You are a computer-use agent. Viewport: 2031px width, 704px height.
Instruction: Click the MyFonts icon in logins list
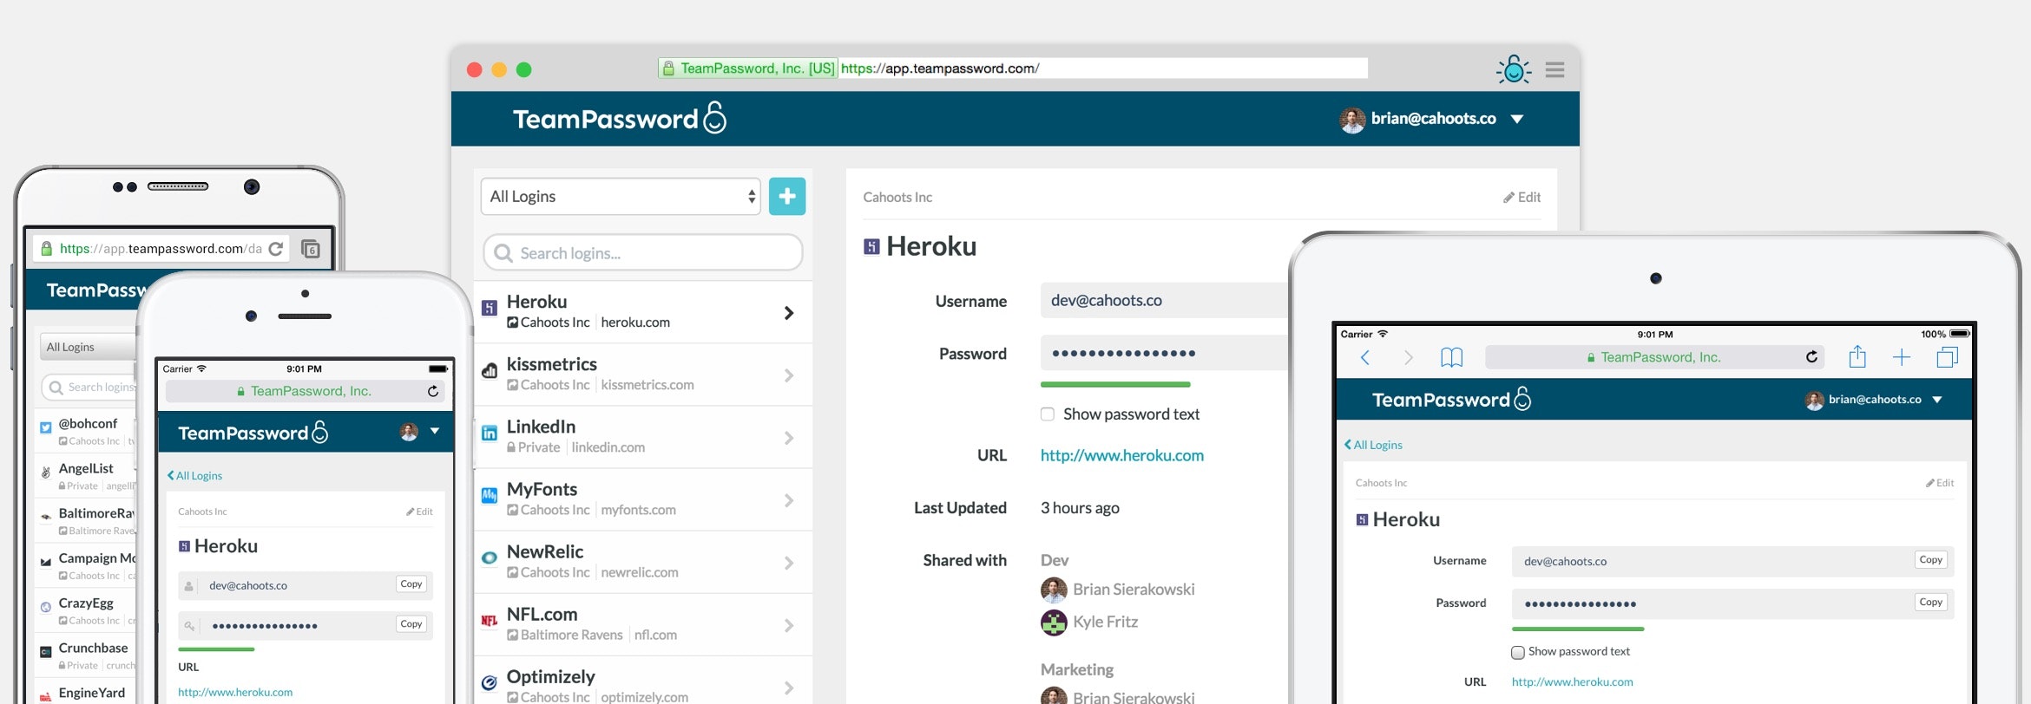(490, 495)
